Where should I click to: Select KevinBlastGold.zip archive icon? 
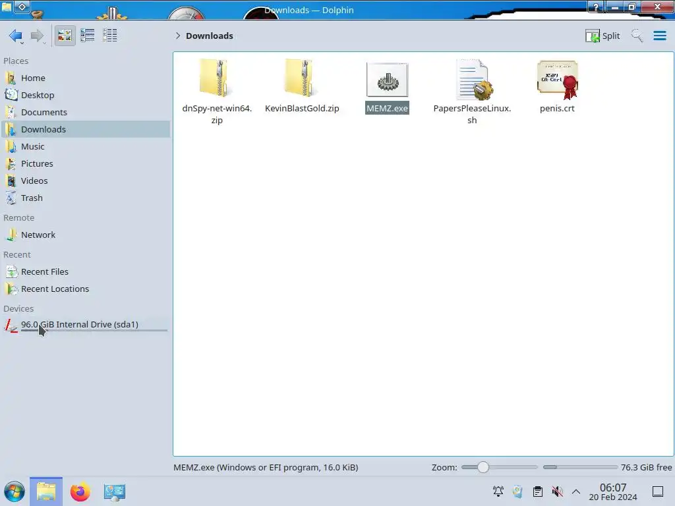click(x=302, y=78)
